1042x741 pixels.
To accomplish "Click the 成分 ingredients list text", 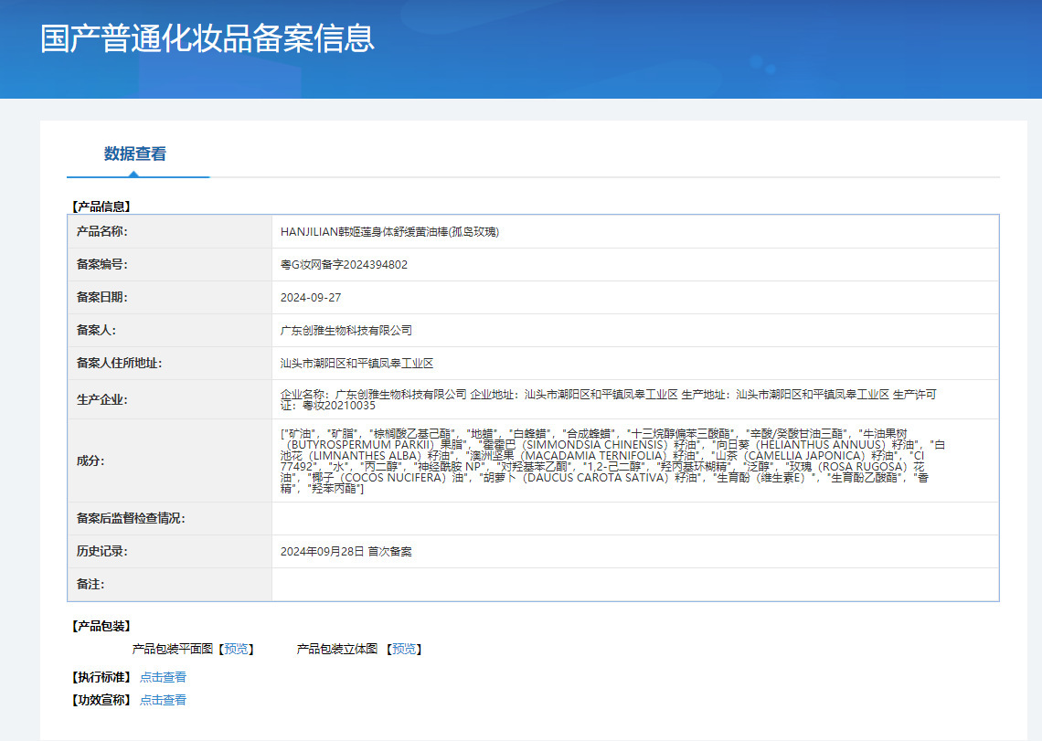I will pyautogui.click(x=612, y=460).
